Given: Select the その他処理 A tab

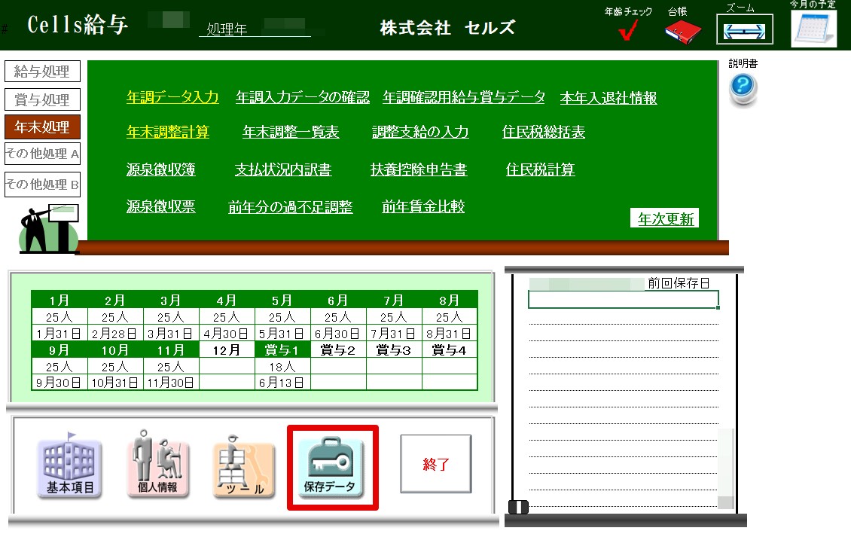Looking at the screenshot, I should point(42,154).
